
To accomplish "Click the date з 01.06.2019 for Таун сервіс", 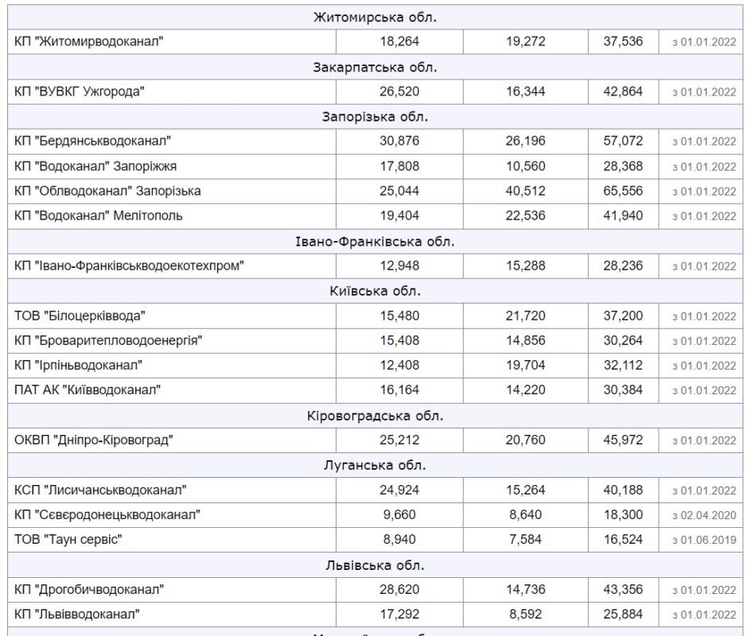I will coord(704,540).
